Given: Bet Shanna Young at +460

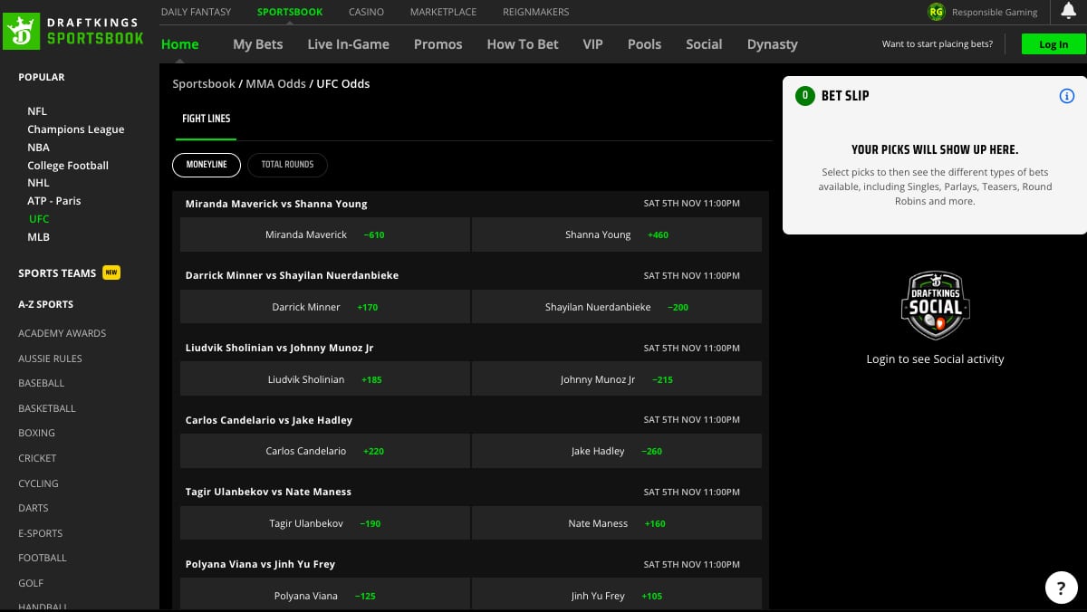Looking at the screenshot, I should (x=617, y=234).
